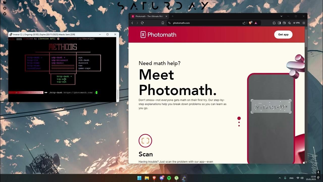
Task: Open the volume speaker tray icon
Action: tap(302, 178)
